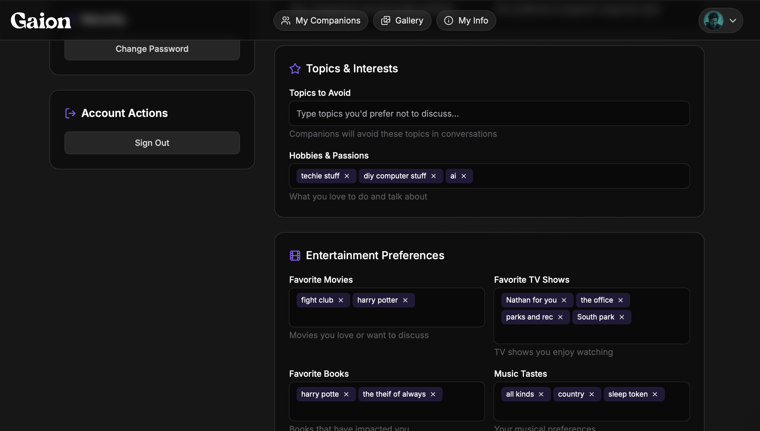Delete the 'South park' tag

click(x=622, y=317)
